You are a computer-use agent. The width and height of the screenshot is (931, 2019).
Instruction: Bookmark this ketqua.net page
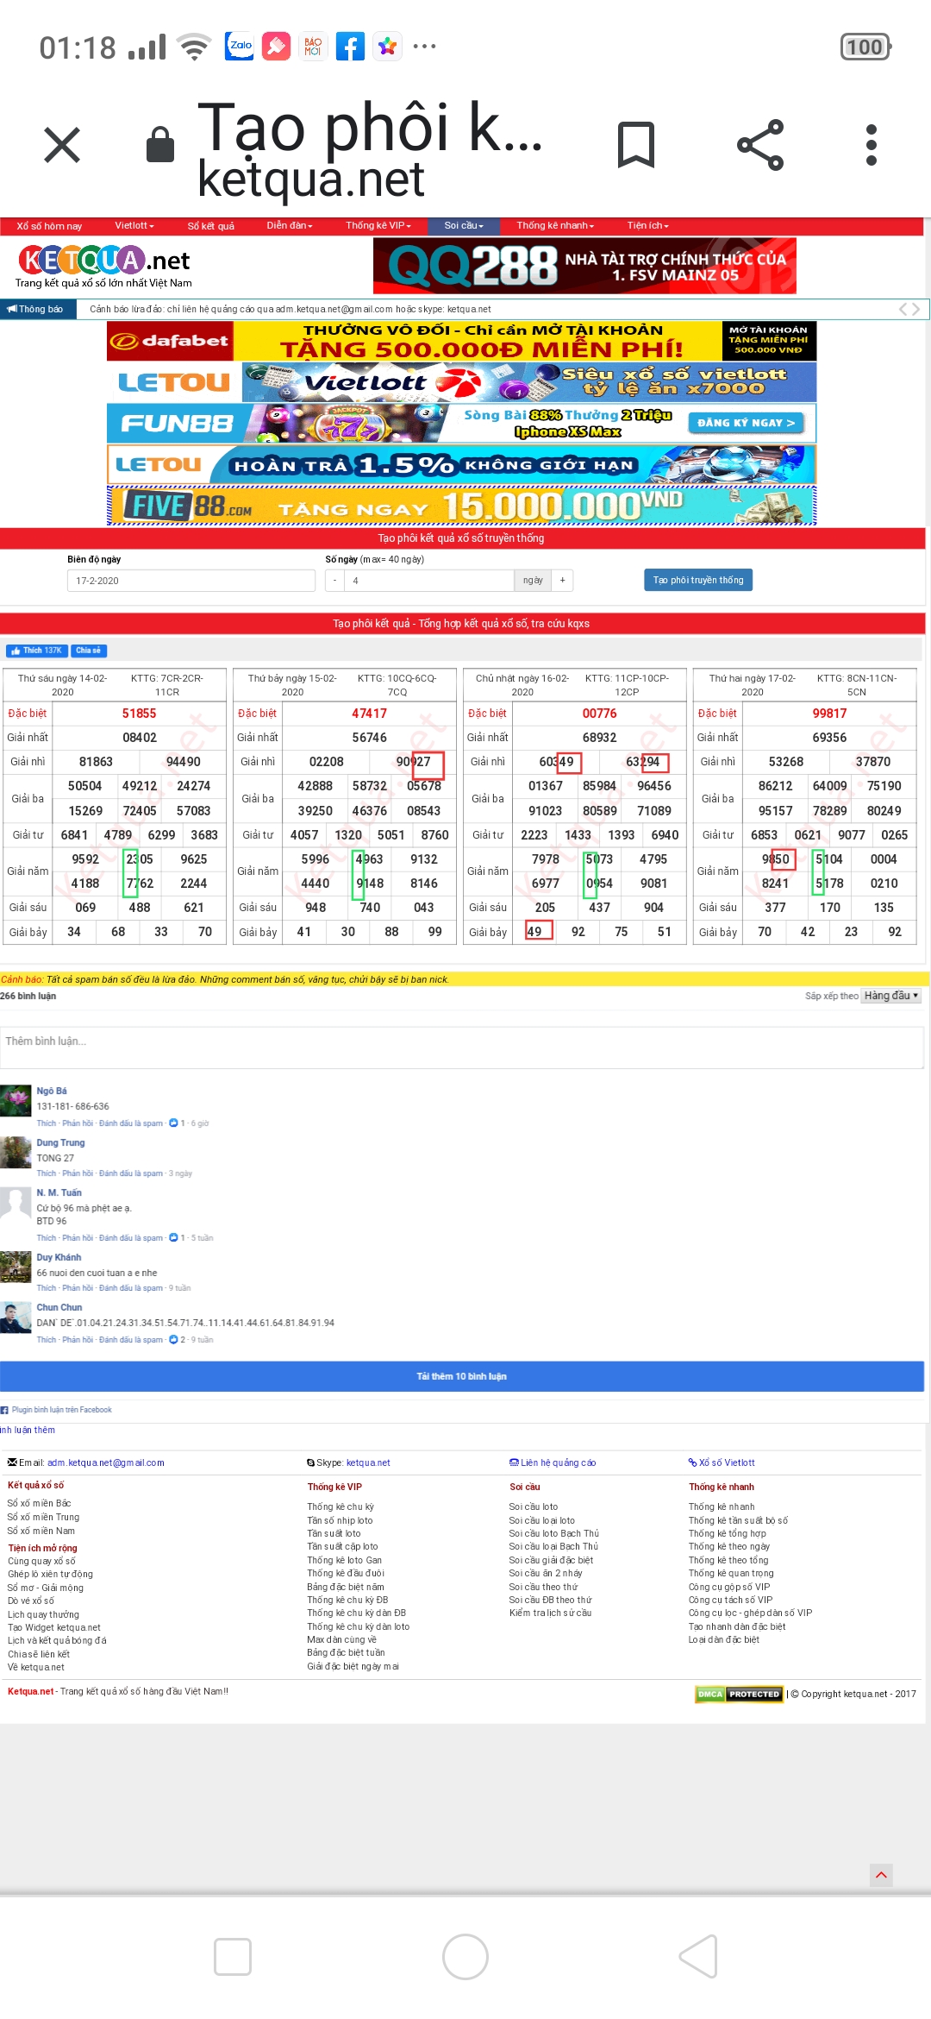pos(636,144)
